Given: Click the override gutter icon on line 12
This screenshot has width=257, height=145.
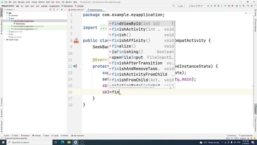Looking at the screenshot, I should coord(75,66).
